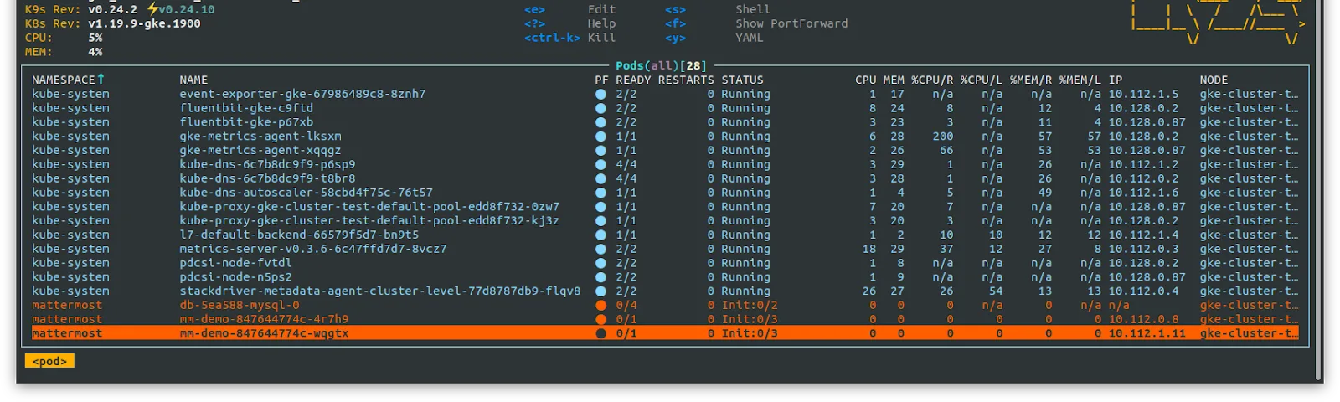Click the port-forward dot for kube-proxy pool-edd8f732-0zw7

600,207
